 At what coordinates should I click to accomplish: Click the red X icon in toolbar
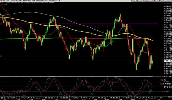coord(170,1)
